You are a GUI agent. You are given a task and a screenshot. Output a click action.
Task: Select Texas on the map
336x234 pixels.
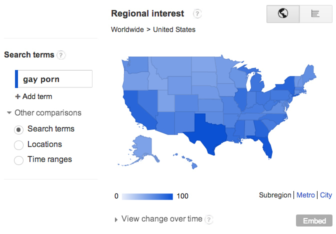click(x=207, y=134)
